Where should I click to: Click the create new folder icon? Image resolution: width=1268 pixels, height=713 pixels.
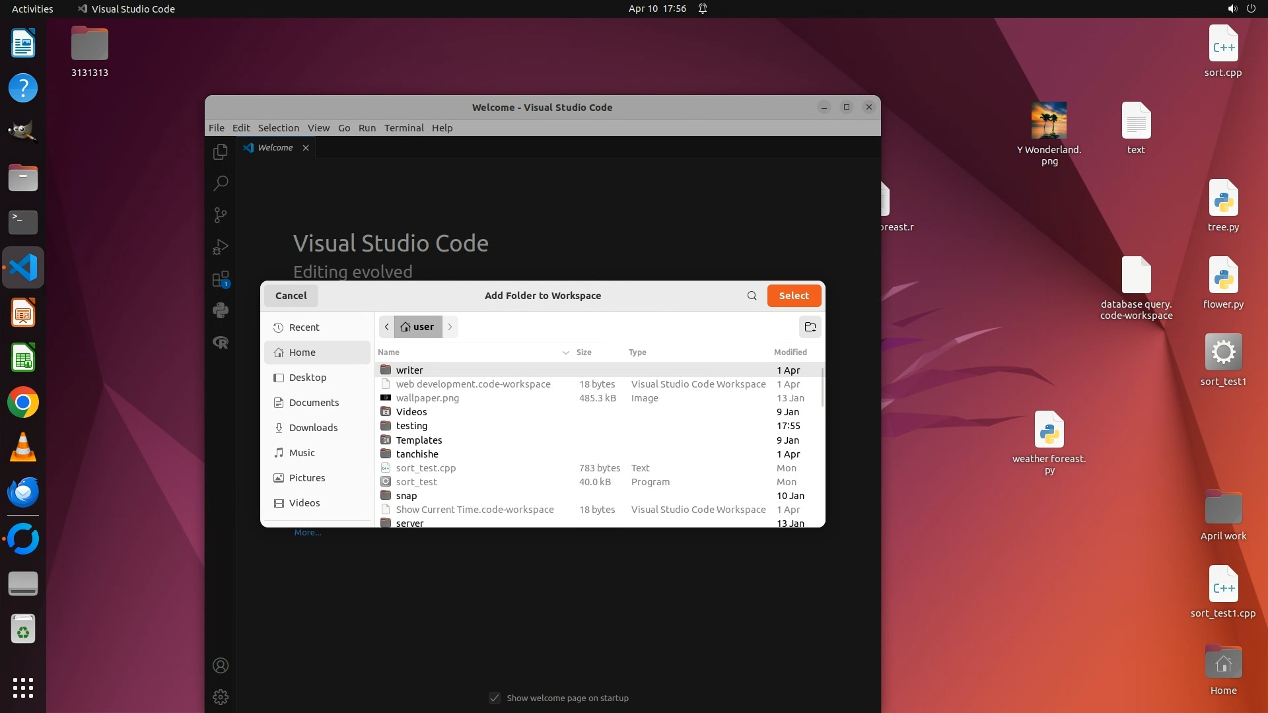click(x=810, y=327)
